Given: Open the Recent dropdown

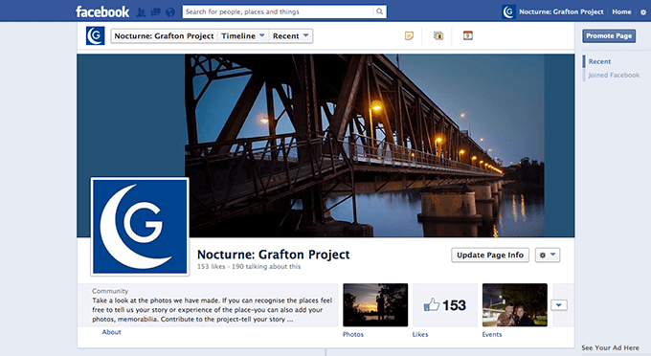Looking at the screenshot, I should pos(291,36).
